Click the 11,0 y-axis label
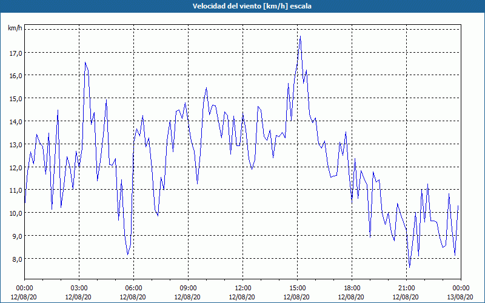The height and width of the screenshot is (303, 485). coord(16,190)
